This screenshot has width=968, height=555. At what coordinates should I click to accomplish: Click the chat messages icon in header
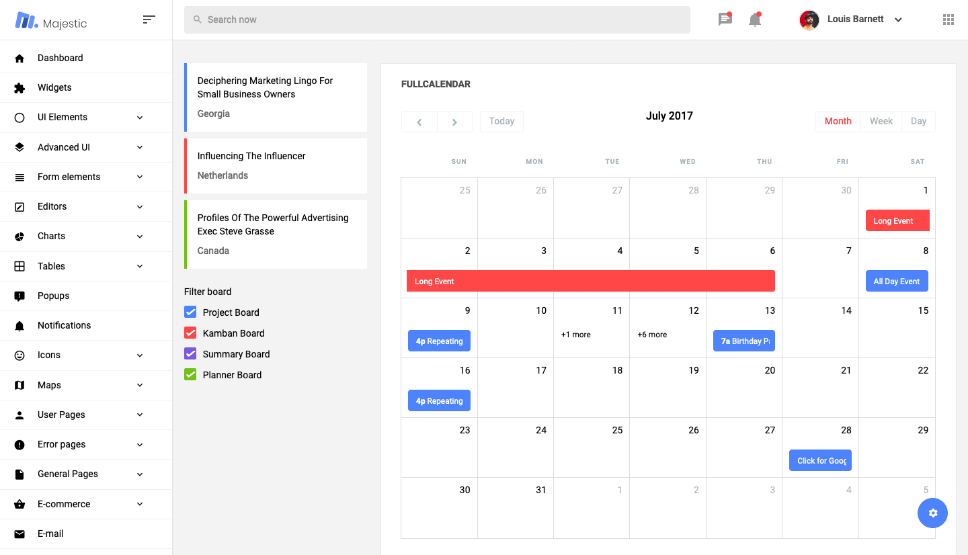click(x=725, y=19)
